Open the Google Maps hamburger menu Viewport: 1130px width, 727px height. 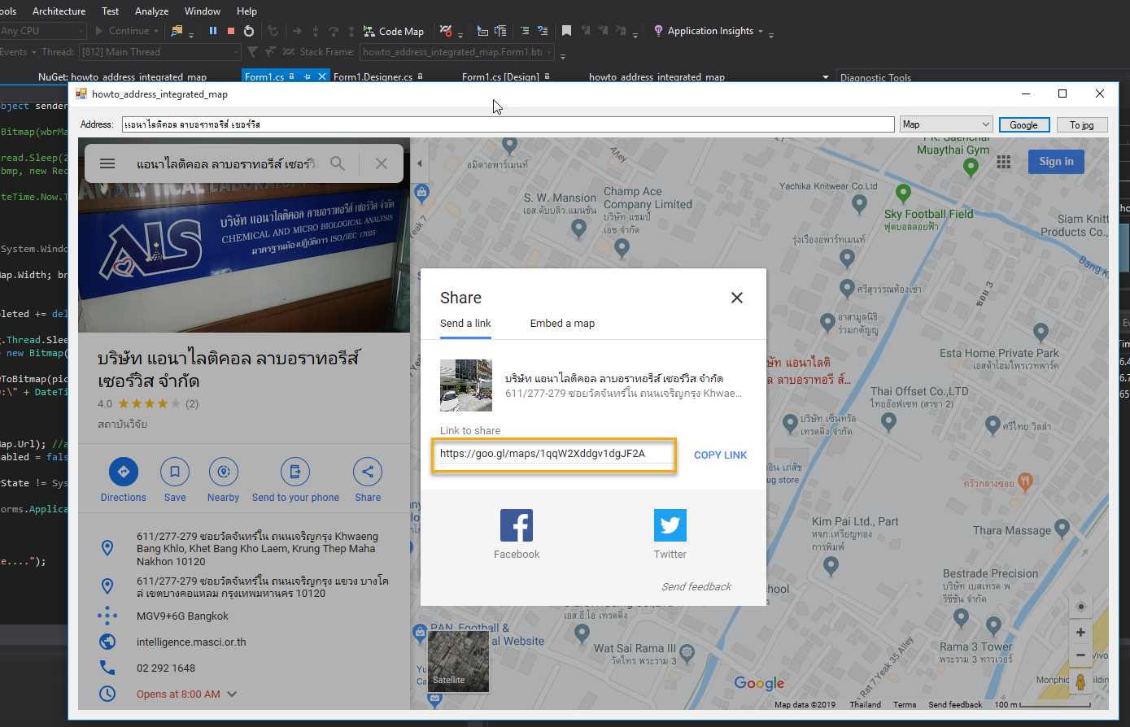point(107,163)
